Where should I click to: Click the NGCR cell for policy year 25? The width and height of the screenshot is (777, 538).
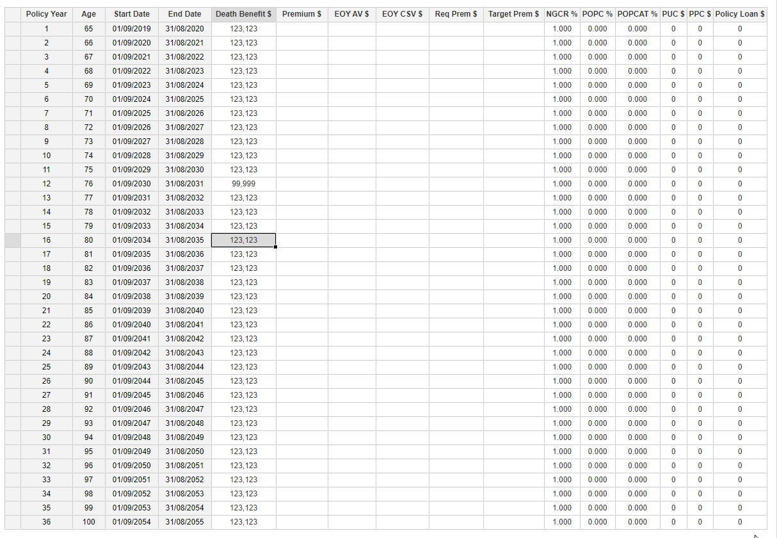pyautogui.click(x=561, y=367)
